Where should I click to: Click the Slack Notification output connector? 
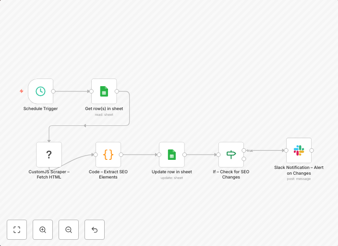pos(312,150)
